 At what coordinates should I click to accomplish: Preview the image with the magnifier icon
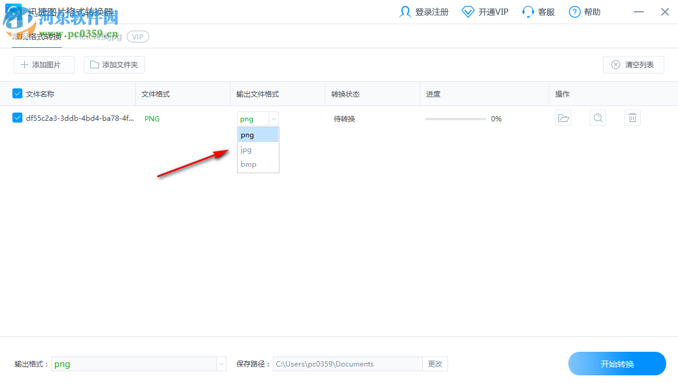[x=598, y=118]
